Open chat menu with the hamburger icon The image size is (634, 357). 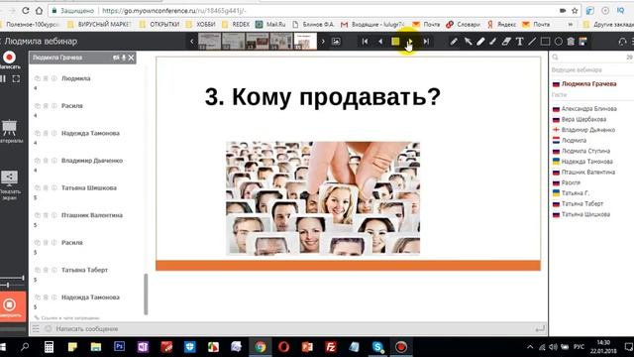[x=36, y=328]
